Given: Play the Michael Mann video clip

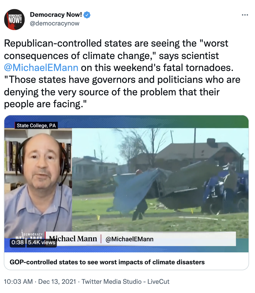Looking at the screenshot, I should (126, 184).
